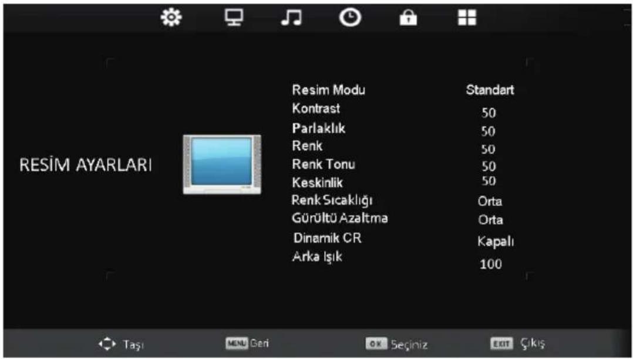The image size is (633, 359).
Task: Select the Resim Modu option
Action: click(x=329, y=90)
